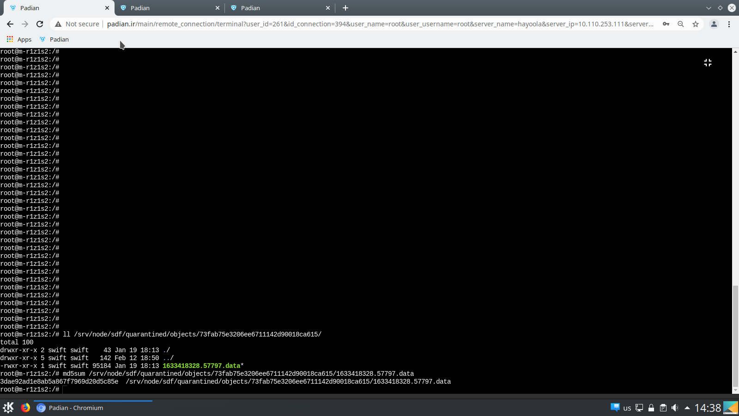Open the display settings tray icon
Screen dimensions: 739x416
point(639,408)
